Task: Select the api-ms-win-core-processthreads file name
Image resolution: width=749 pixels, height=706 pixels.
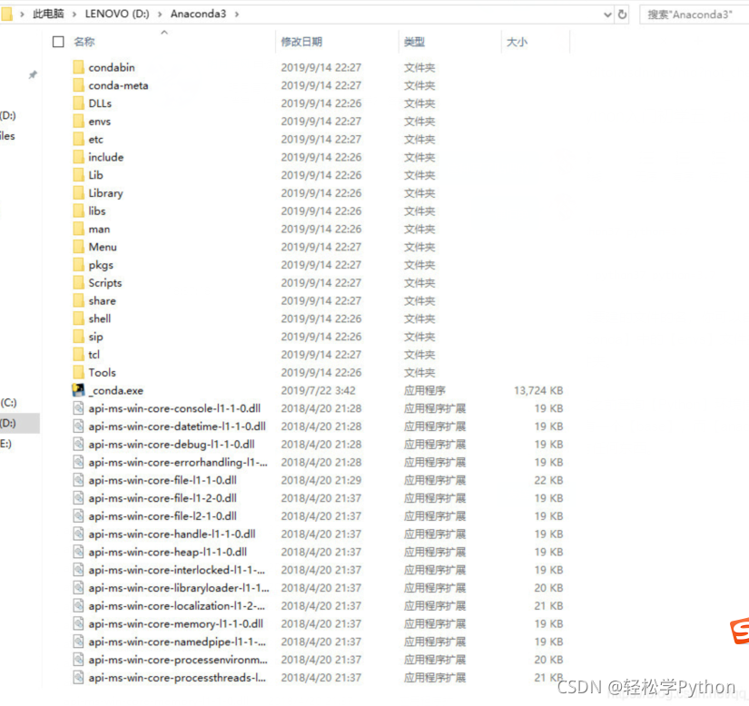Action: click(177, 677)
